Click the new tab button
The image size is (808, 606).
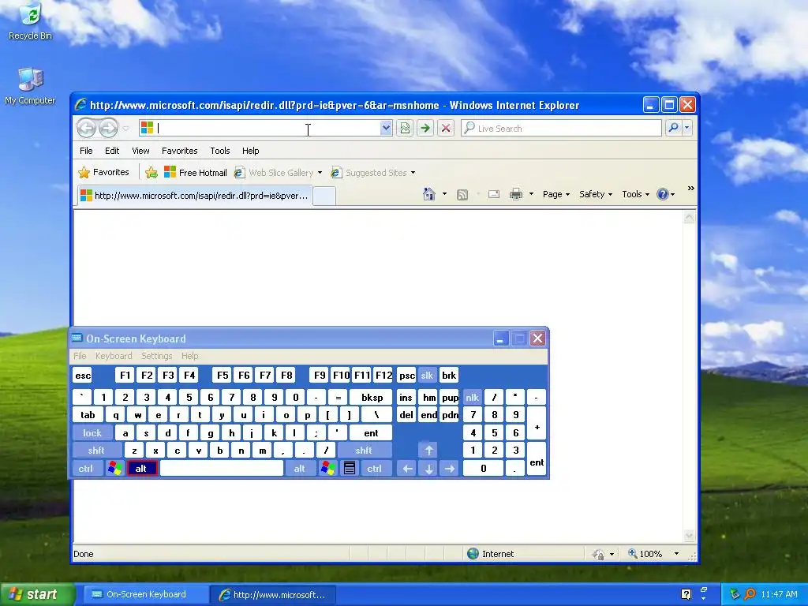click(324, 196)
